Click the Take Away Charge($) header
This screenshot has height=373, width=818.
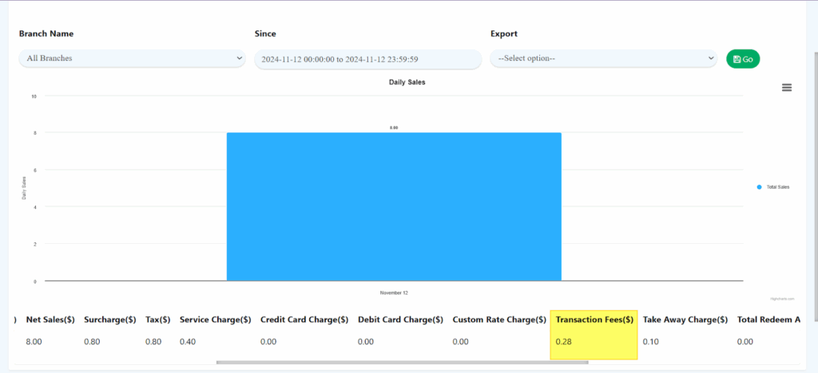coord(685,320)
